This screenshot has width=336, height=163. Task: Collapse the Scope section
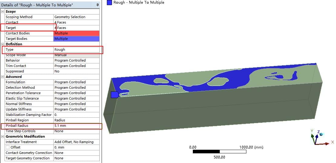[x=2, y=11]
